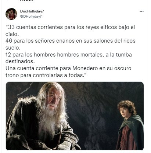The width and height of the screenshot is (151, 153).
Task: Click the word "destinados." in the tweet
Action: [20, 61]
